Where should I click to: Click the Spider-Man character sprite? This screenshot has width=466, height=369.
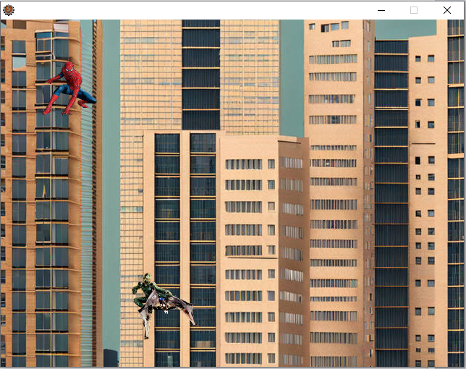click(x=69, y=88)
